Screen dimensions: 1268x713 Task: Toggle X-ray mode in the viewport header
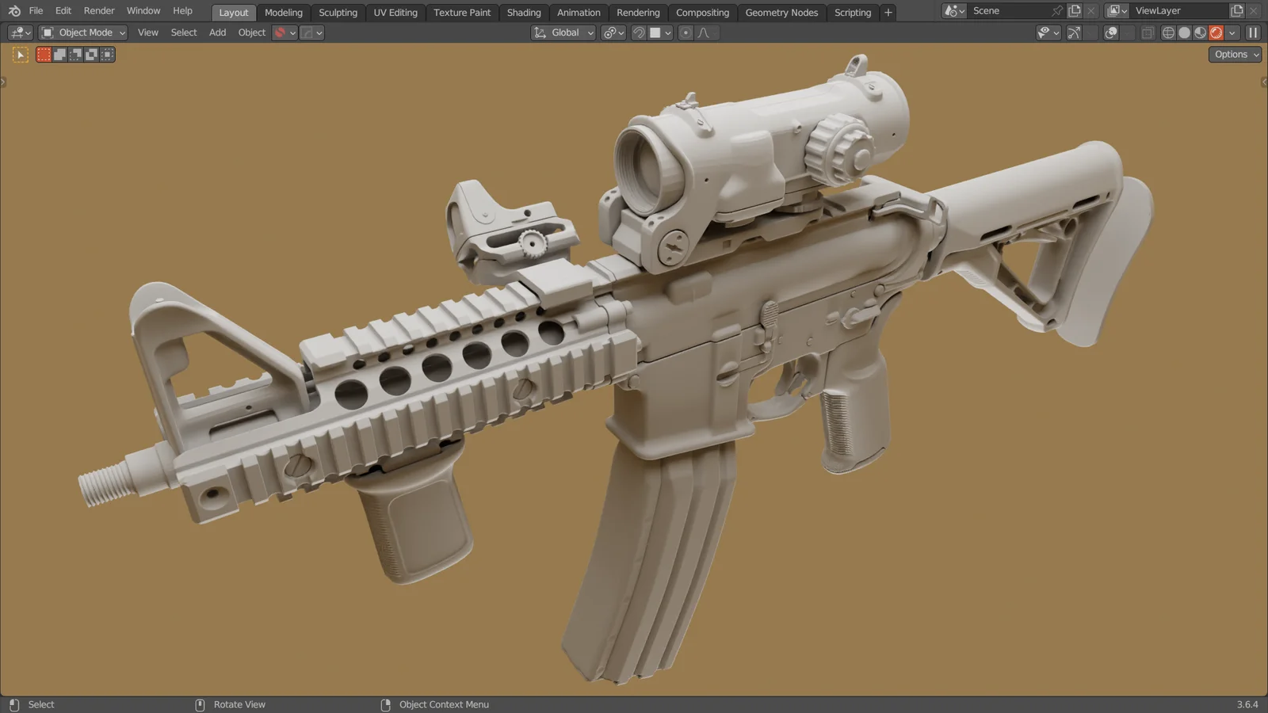tap(1147, 32)
